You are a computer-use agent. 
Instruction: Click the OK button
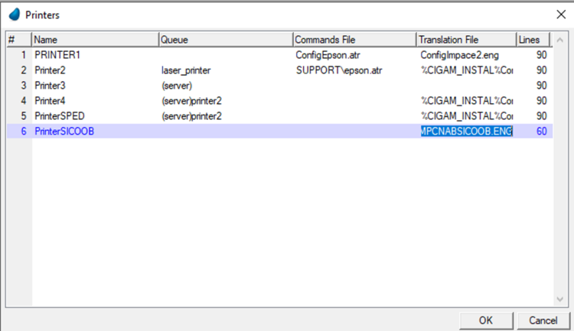486,320
